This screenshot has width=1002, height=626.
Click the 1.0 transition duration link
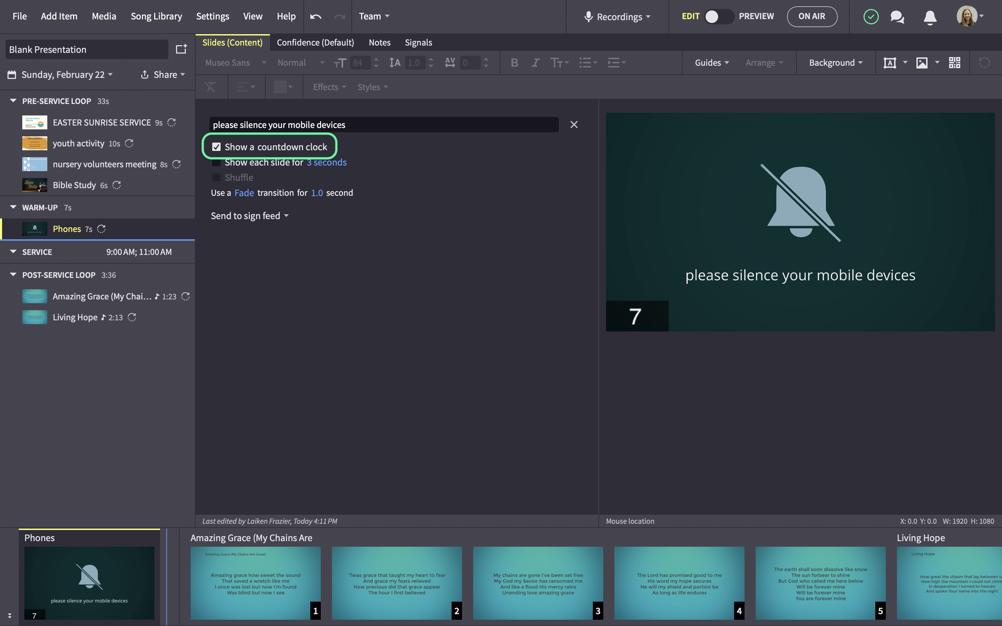317,193
